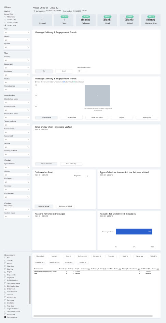Screen dimensions: 166x323
Task: Click the Delivered vs Visited button
Action: pos(66,206)
